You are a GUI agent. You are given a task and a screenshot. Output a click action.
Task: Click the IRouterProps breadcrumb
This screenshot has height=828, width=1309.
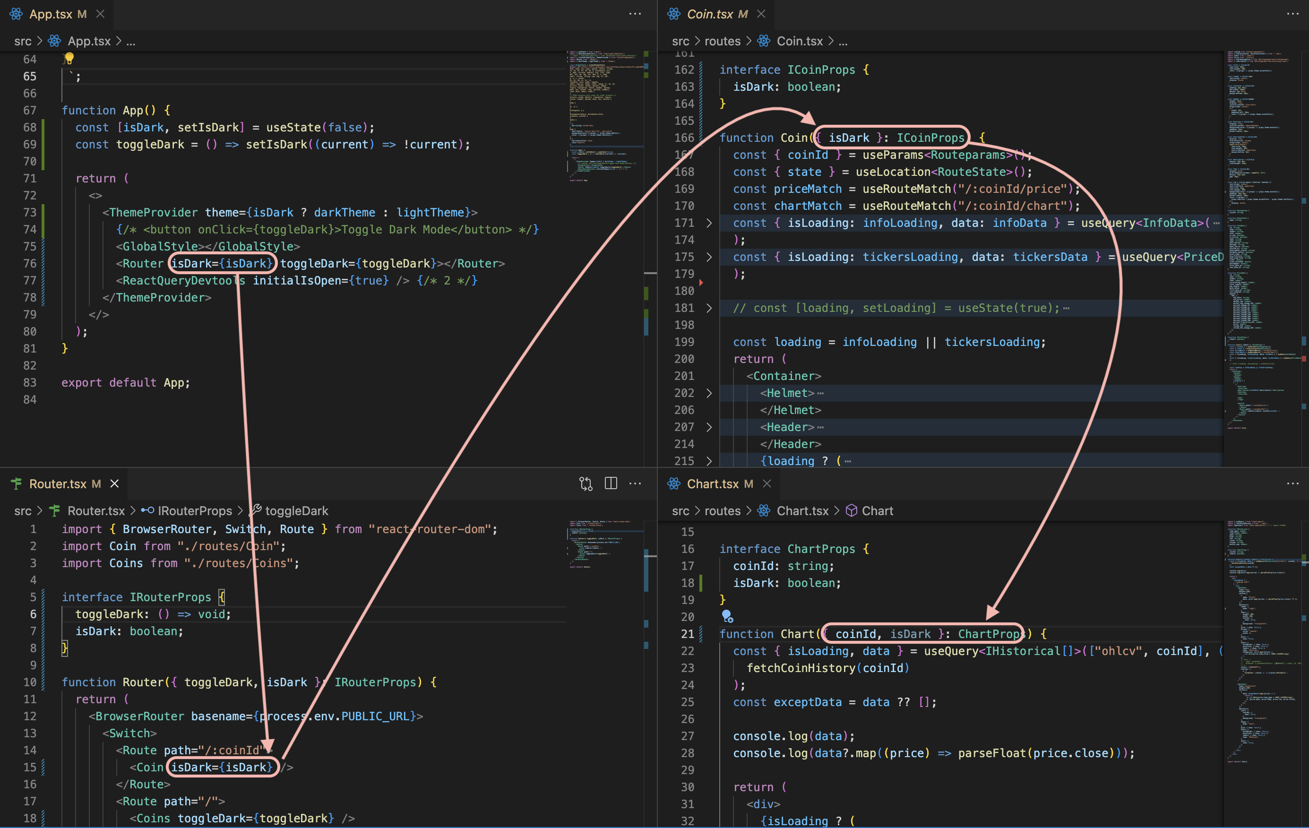point(194,510)
